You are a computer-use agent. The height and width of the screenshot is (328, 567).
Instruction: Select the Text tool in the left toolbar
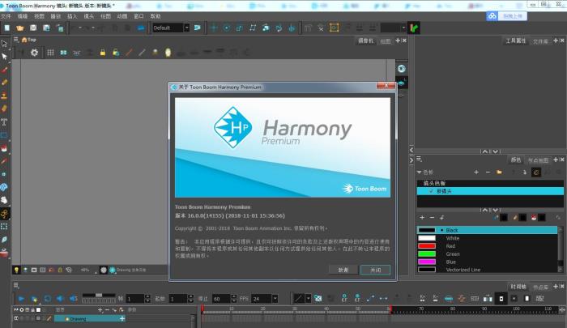click(4, 121)
